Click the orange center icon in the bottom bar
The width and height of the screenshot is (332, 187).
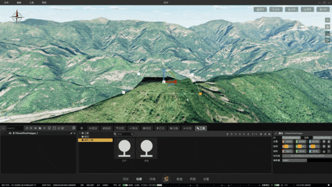(x=166, y=179)
